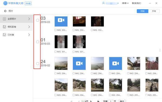Click the 1 / 4页 page indicator
162x102 pixels.
(x=85, y=101)
